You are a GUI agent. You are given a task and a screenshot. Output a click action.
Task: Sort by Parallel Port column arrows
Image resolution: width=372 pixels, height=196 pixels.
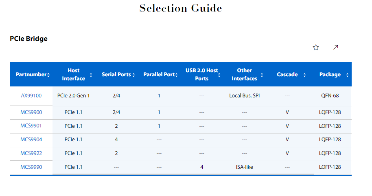click(177, 75)
